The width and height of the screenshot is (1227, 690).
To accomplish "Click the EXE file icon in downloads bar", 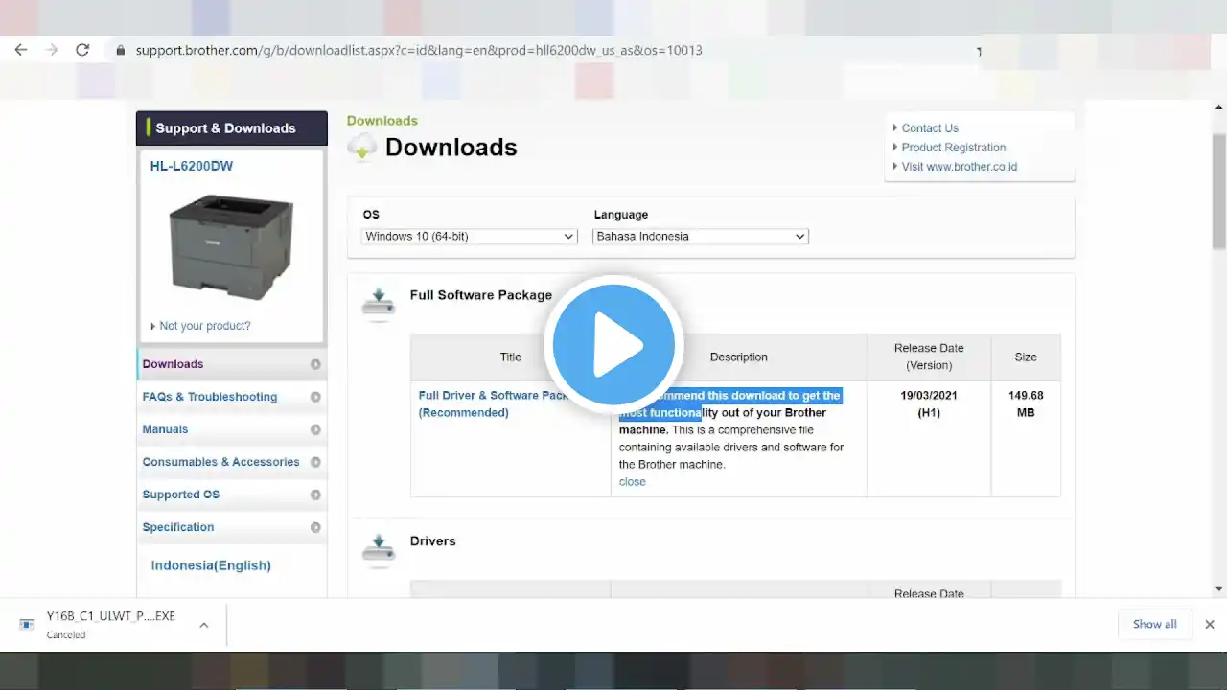I will coord(27,625).
